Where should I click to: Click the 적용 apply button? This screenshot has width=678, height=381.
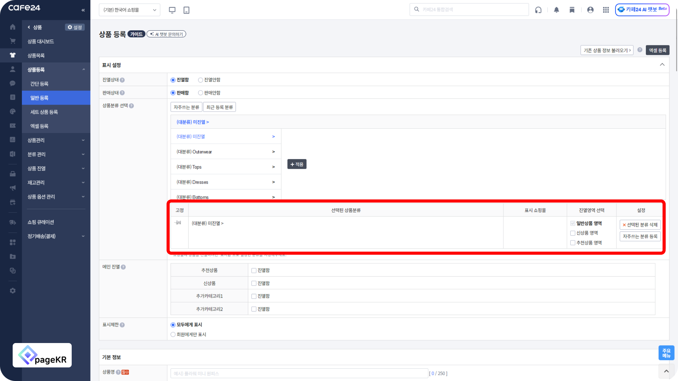(x=297, y=164)
